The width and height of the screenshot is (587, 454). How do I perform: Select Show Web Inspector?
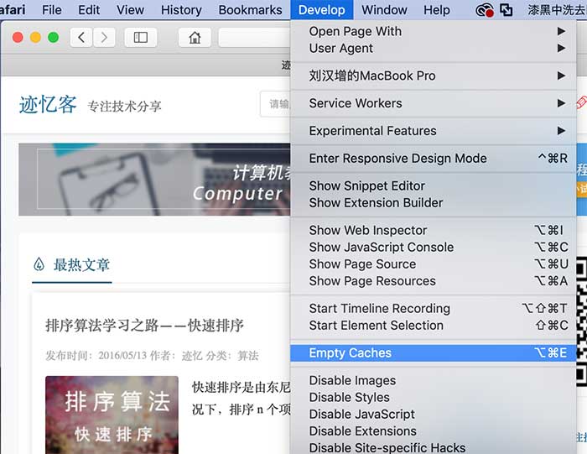tap(434, 230)
